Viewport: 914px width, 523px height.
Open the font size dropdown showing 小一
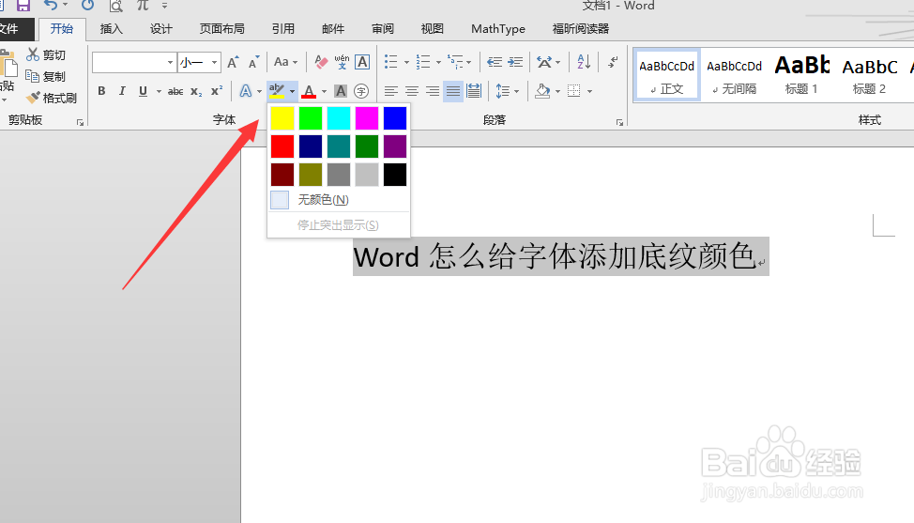[x=199, y=62]
